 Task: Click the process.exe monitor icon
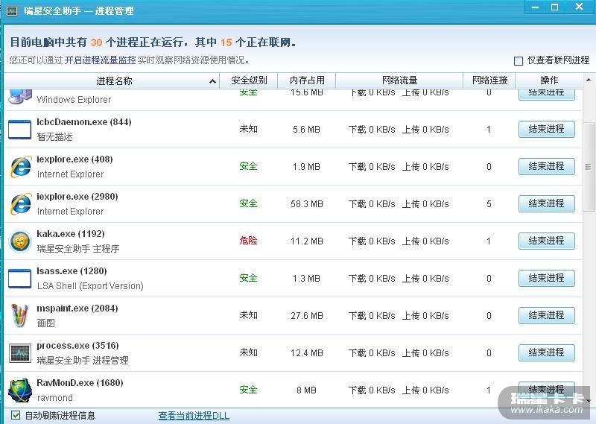20,353
